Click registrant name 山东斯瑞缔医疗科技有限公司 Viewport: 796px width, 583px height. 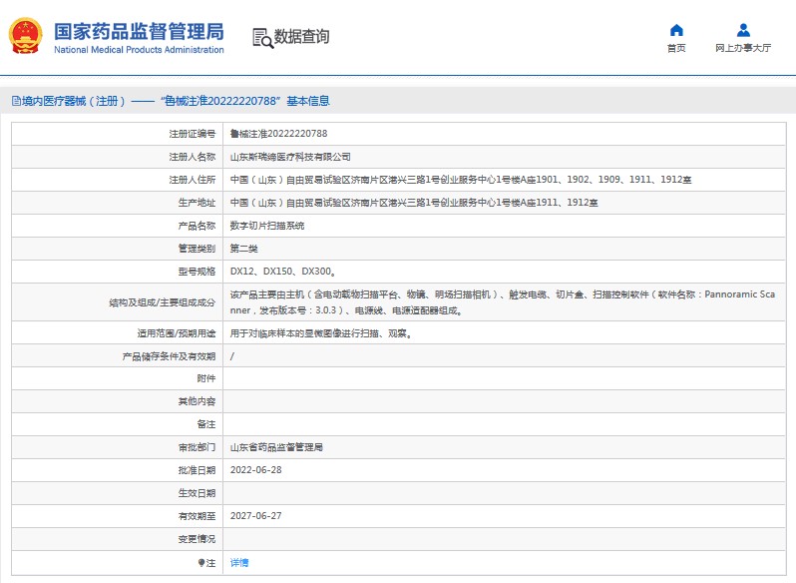click(x=290, y=157)
